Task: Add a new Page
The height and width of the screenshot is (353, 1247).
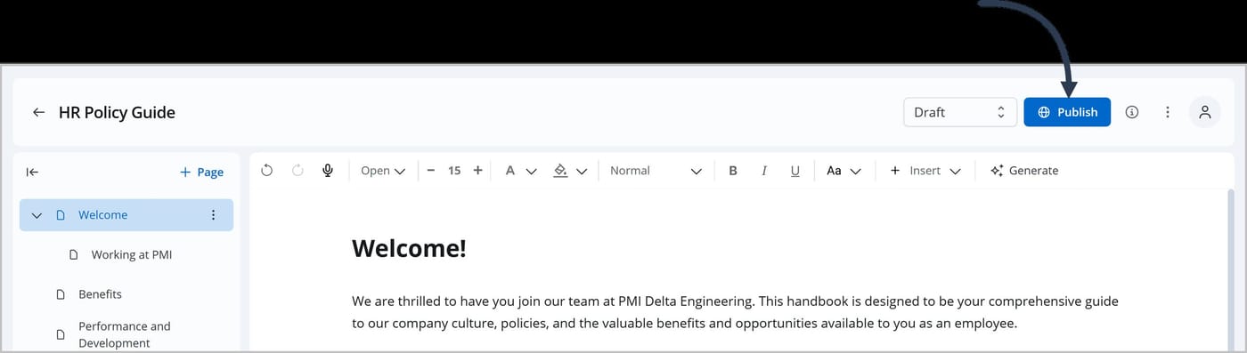Action: pos(201,172)
